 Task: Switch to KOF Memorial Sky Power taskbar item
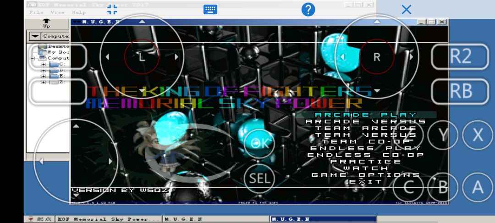(108, 219)
